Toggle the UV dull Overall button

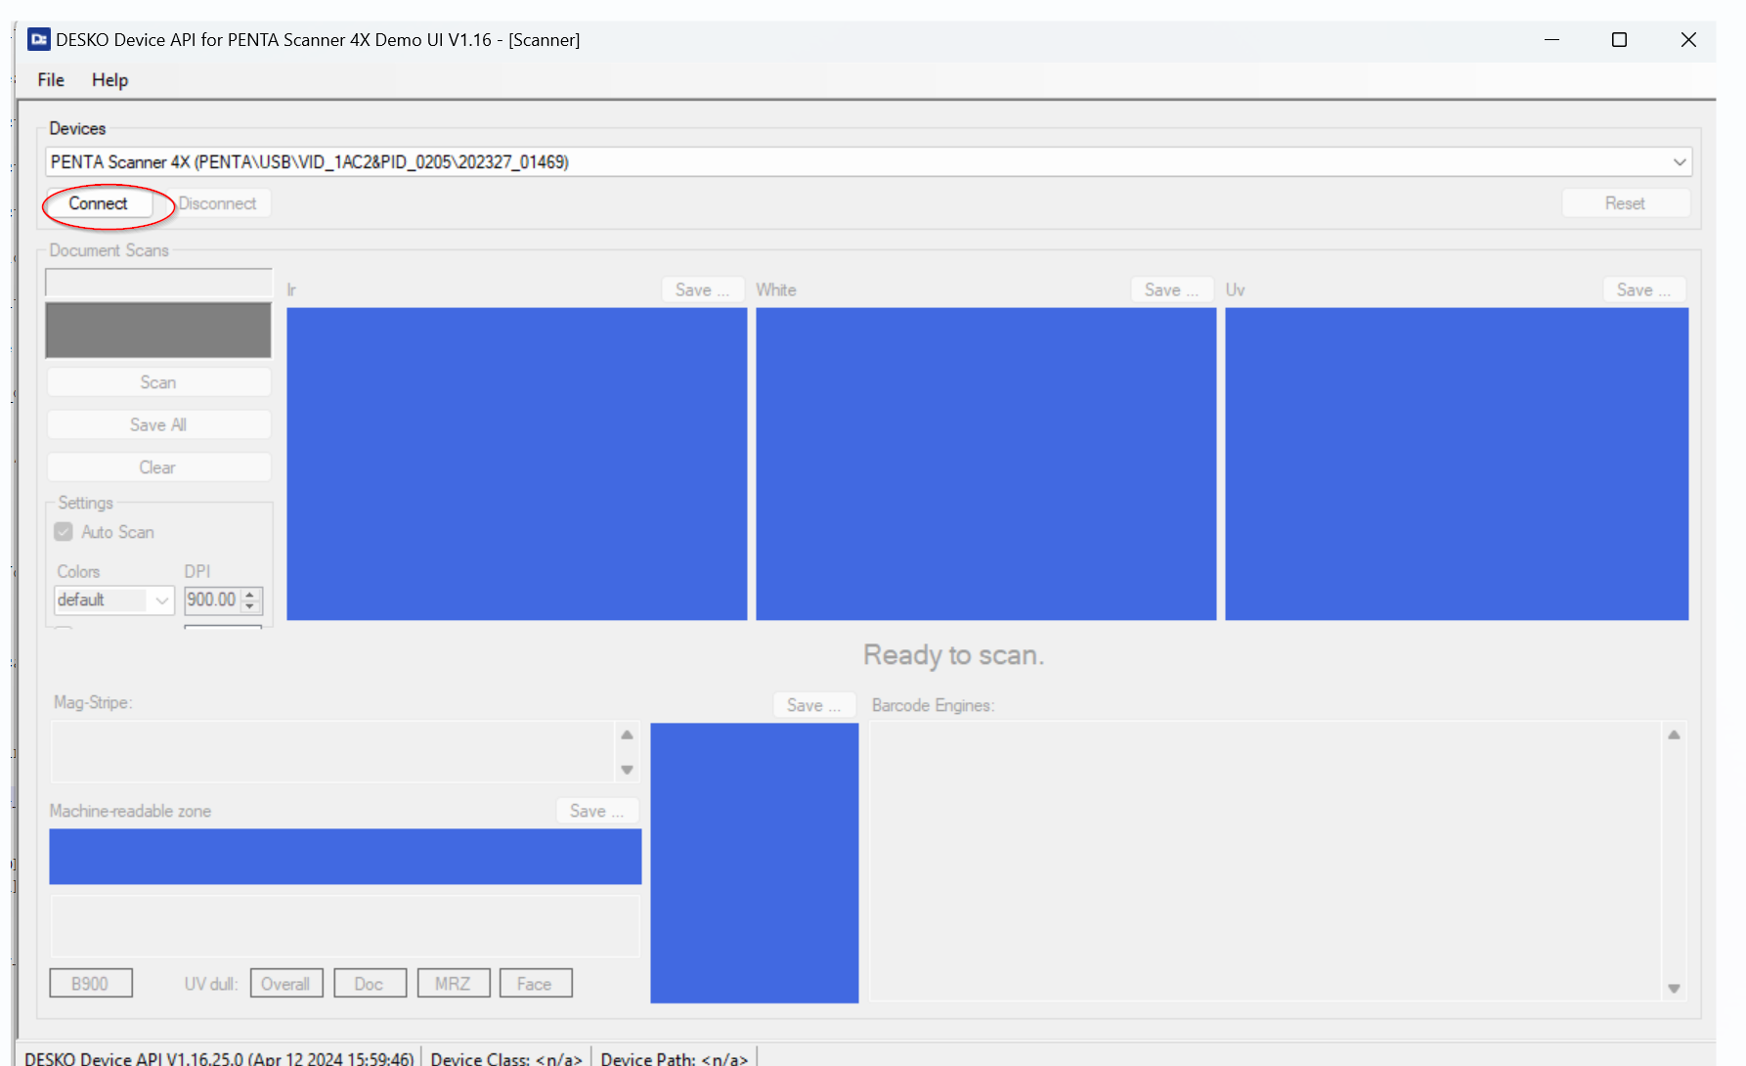click(285, 984)
